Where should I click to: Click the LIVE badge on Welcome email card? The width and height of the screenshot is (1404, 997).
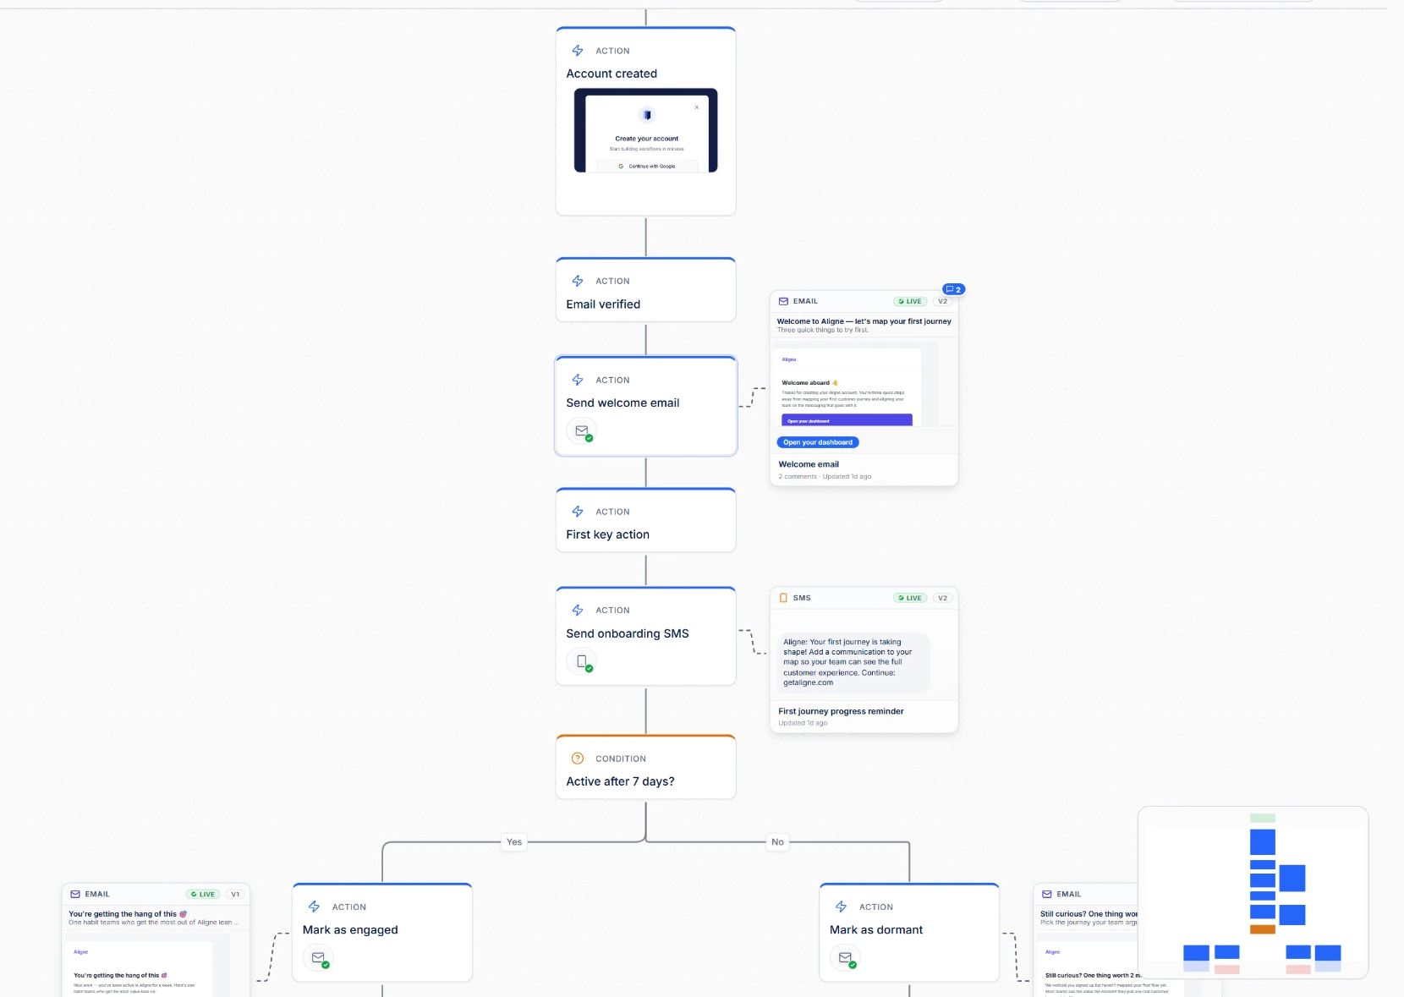(910, 301)
